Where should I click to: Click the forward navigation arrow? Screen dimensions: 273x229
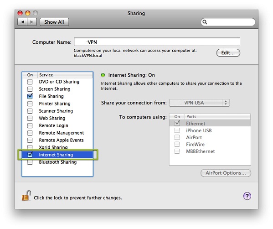coord(32,22)
